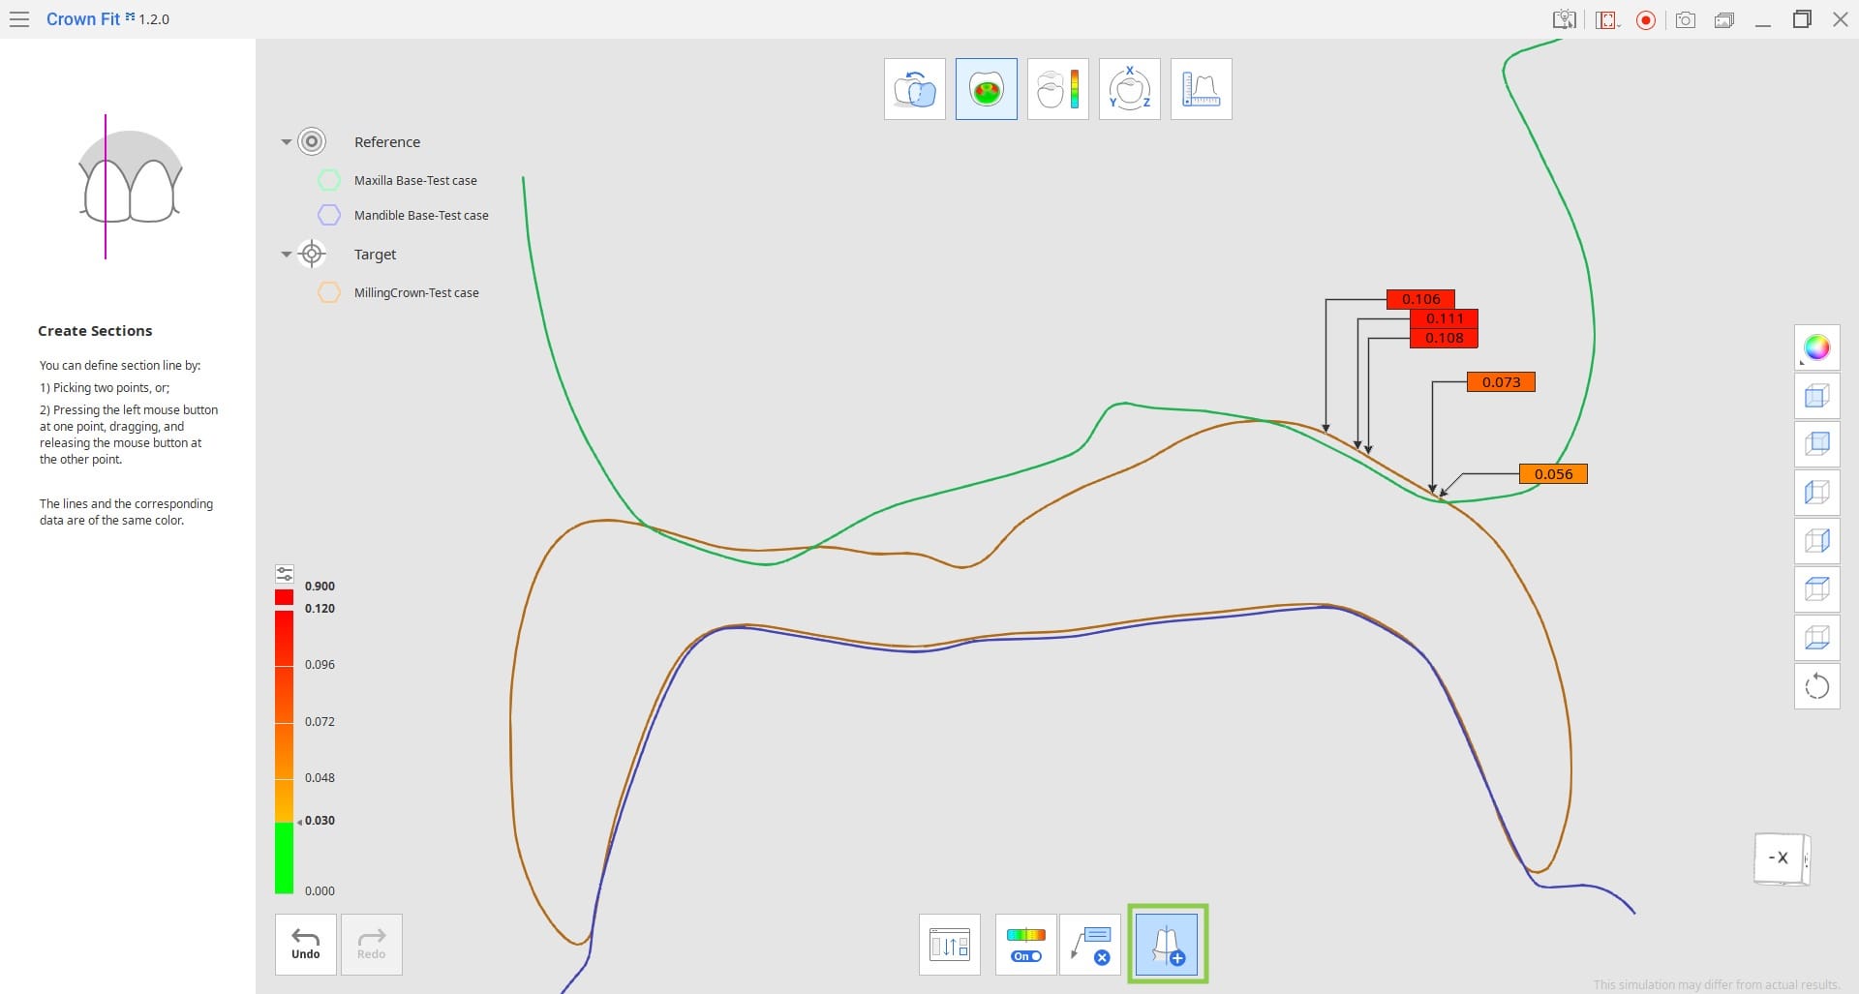
Task: Switch to the fourth cube view preset
Action: [1817, 541]
